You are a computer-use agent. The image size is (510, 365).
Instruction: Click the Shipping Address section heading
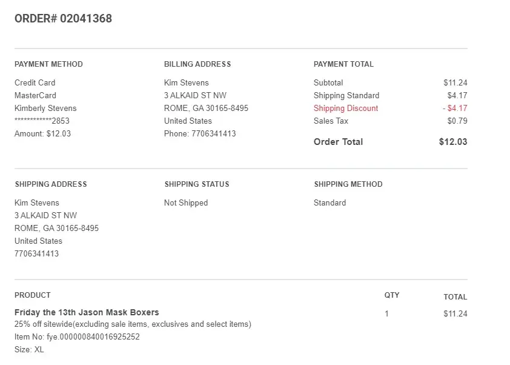tap(51, 184)
